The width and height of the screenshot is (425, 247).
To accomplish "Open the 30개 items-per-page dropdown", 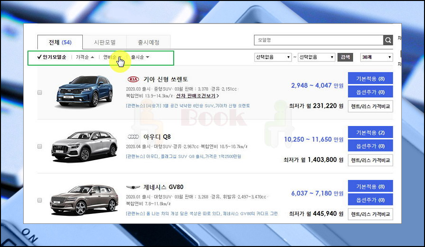I will [376, 57].
